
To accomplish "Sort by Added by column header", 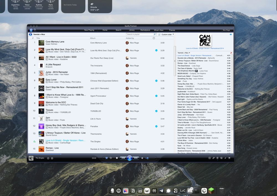I will [130, 38].
